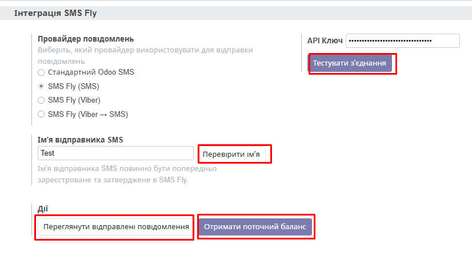Select the Стандартний Odoo SMS radio option
This screenshot has width=472, height=256.
coord(41,72)
